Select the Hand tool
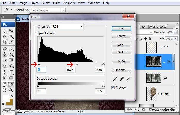The height and width of the screenshot is (115, 180). pos(5,90)
